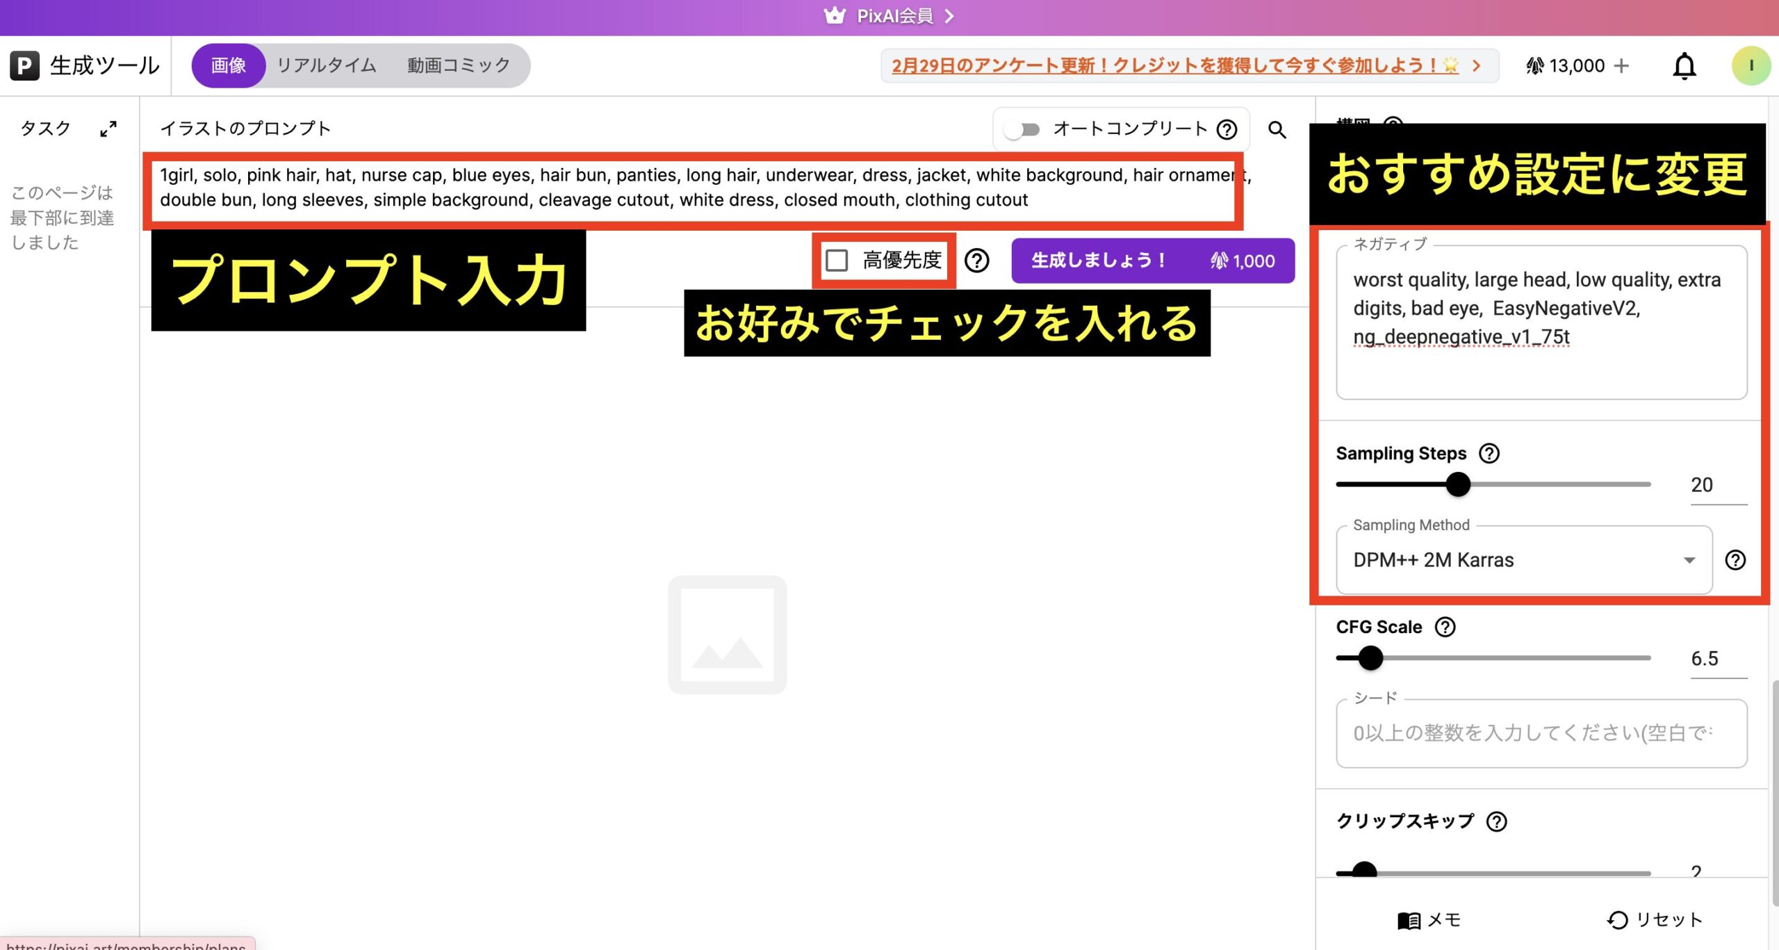Image resolution: width=1779 pixels, height=950 pixels.
Task: Switch to the リアルタイム tab
Action: tap(327, 66)
